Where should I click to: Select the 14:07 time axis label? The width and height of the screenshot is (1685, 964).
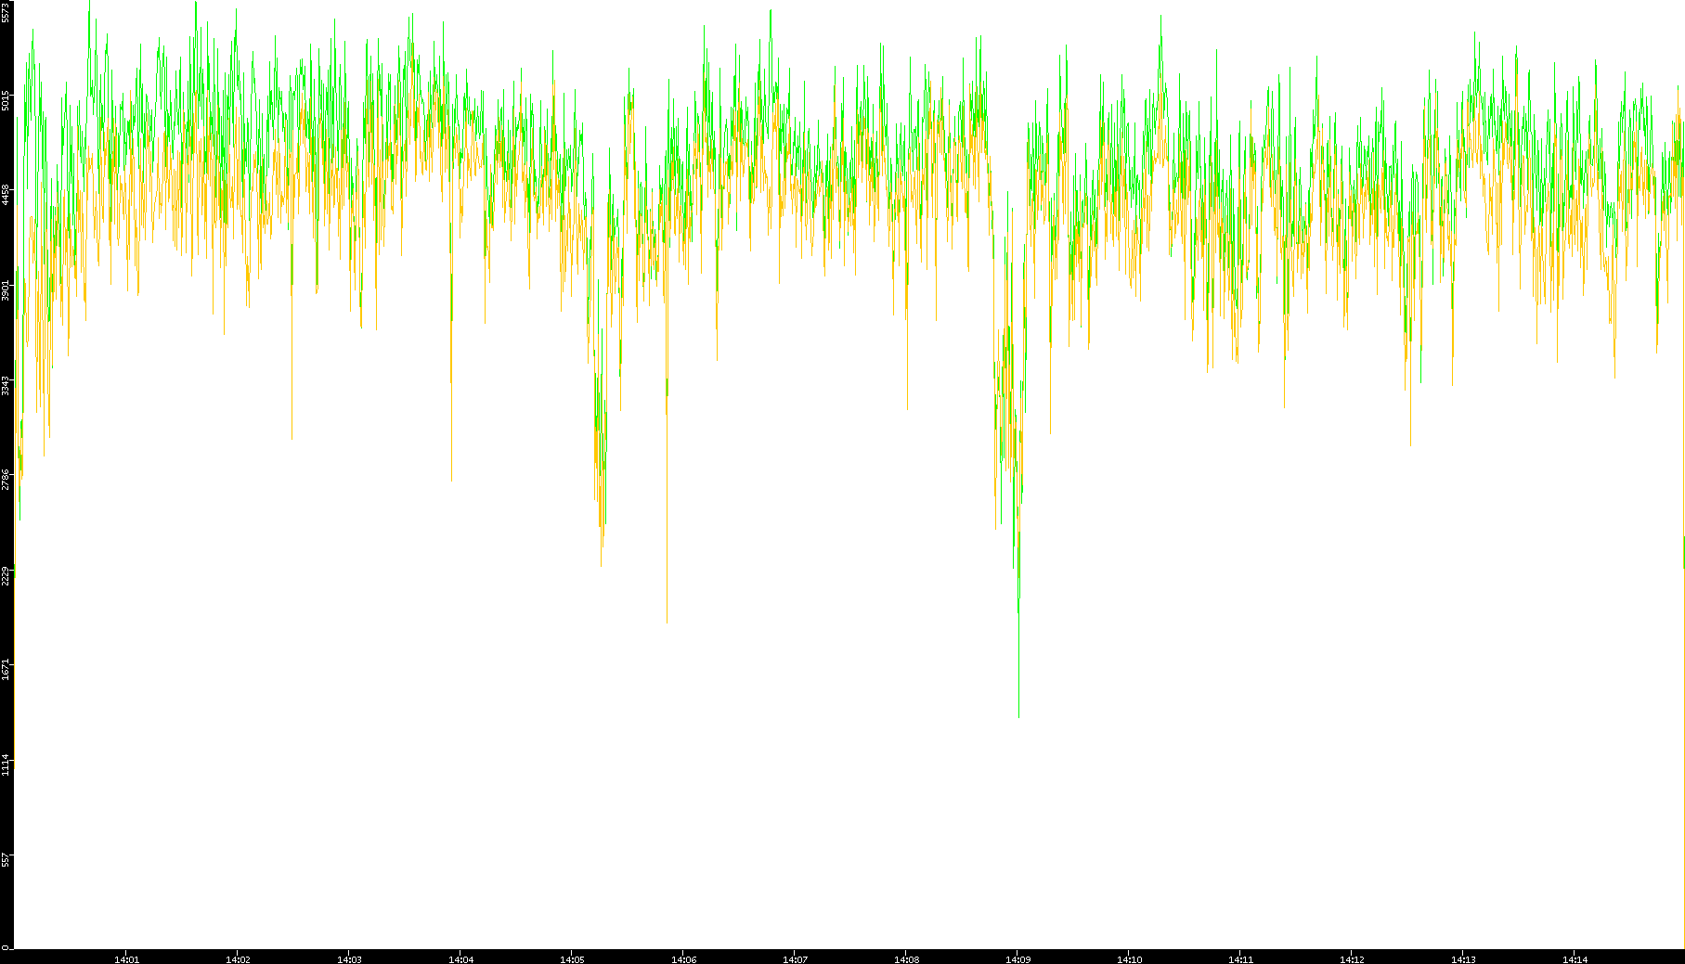(x=795, y=959)
